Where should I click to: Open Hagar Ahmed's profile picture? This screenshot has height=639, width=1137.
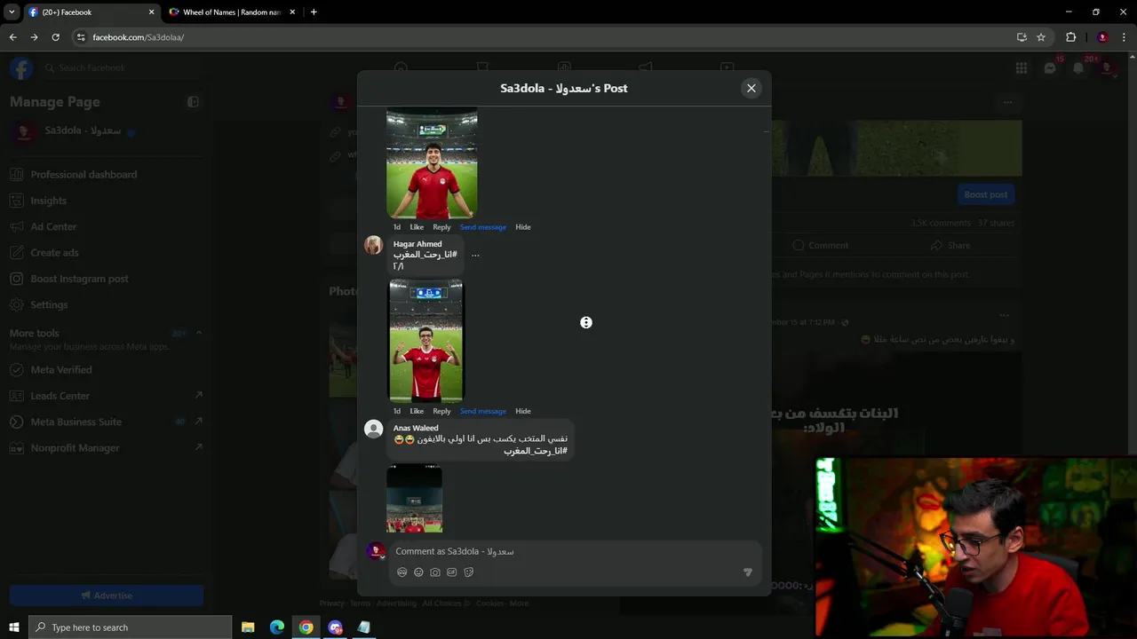tap(374, 245)
